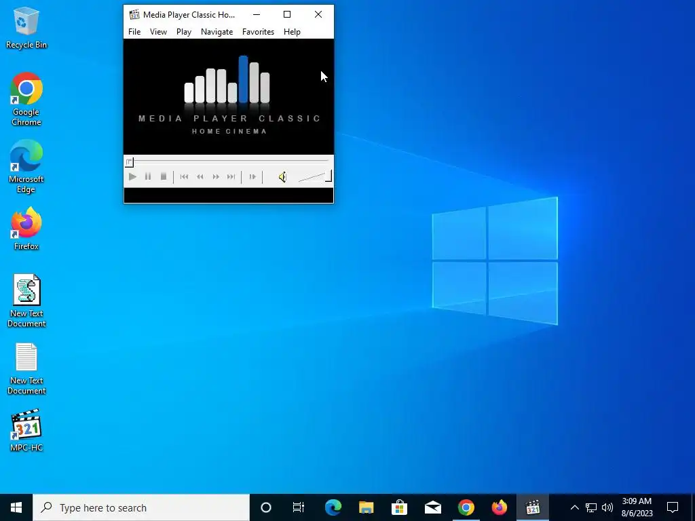Show hidden system tray icons

574,507
